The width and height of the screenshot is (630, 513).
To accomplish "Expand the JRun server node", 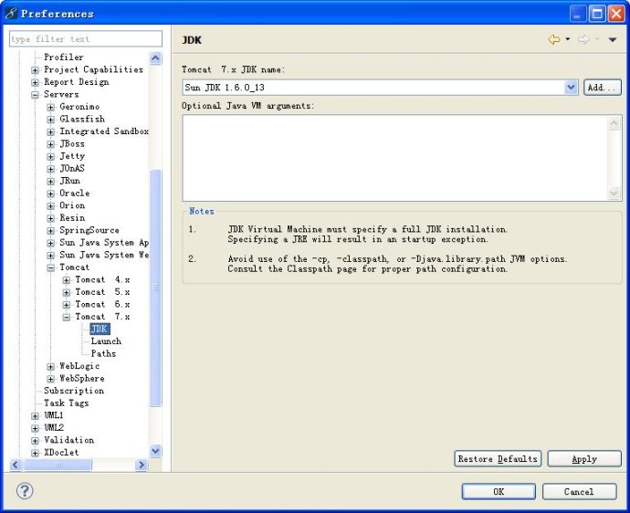I will (x=50, y=181).
